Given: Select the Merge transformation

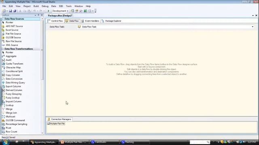Looking at the screenshot, I should tap(9, 109).
